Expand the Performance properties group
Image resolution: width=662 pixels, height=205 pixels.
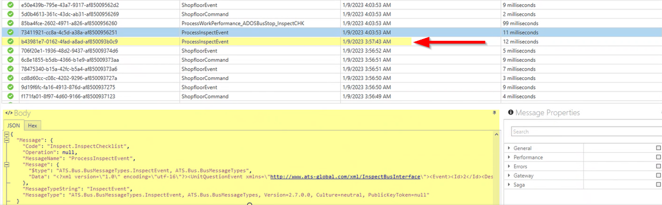coord(509,158)
